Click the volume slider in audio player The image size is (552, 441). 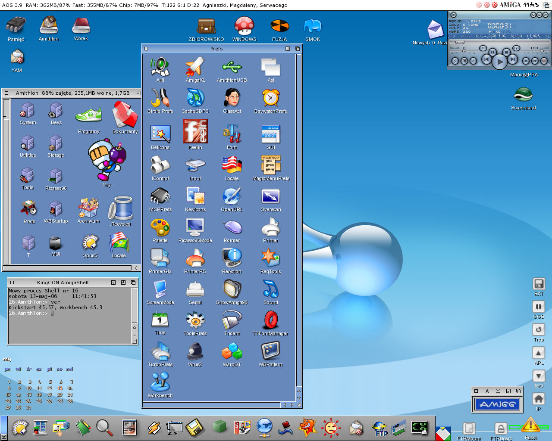click(x=536, y=51)
